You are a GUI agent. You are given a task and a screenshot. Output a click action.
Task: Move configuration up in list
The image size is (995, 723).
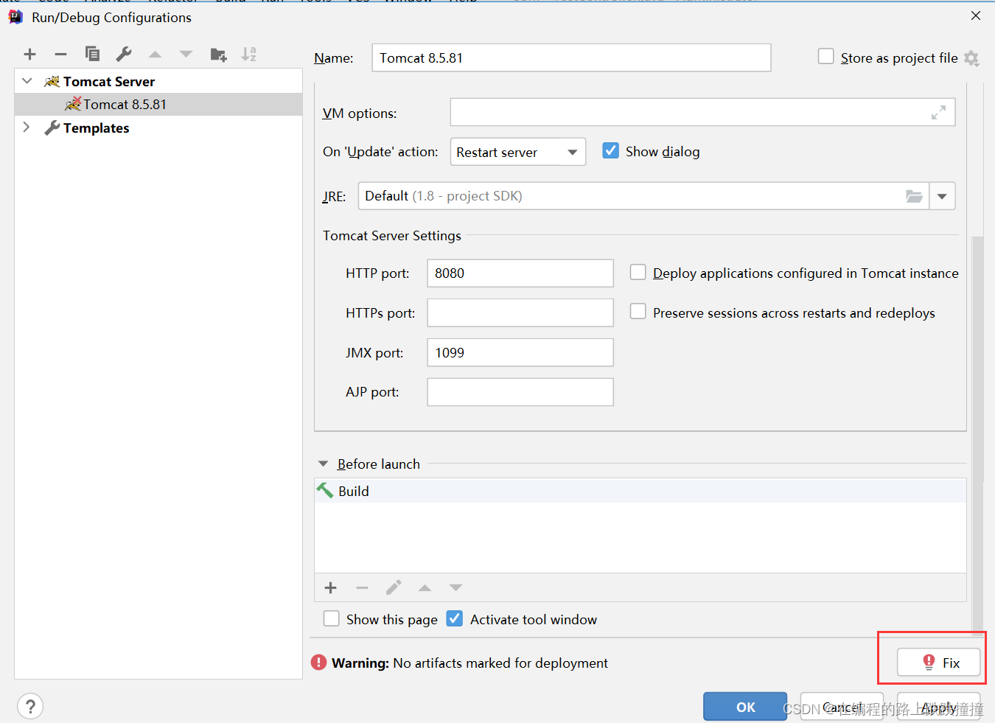tap(155, 54)
